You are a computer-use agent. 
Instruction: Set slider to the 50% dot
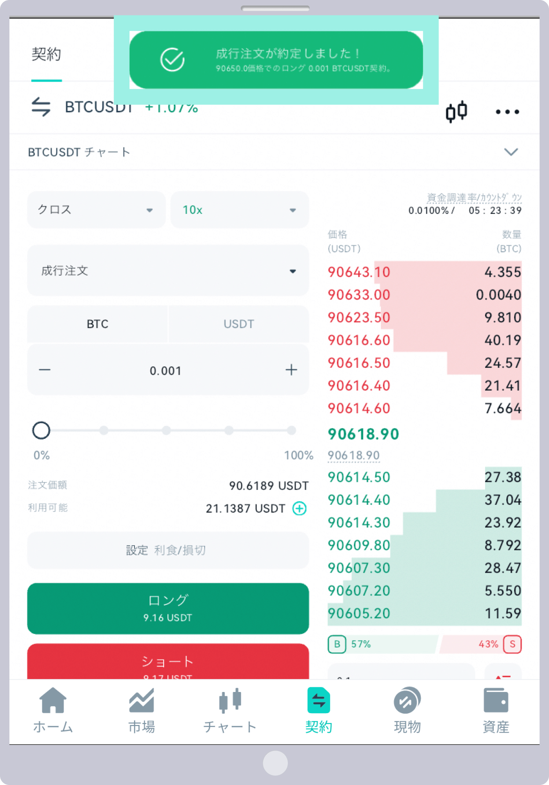[x=166, y=430]
